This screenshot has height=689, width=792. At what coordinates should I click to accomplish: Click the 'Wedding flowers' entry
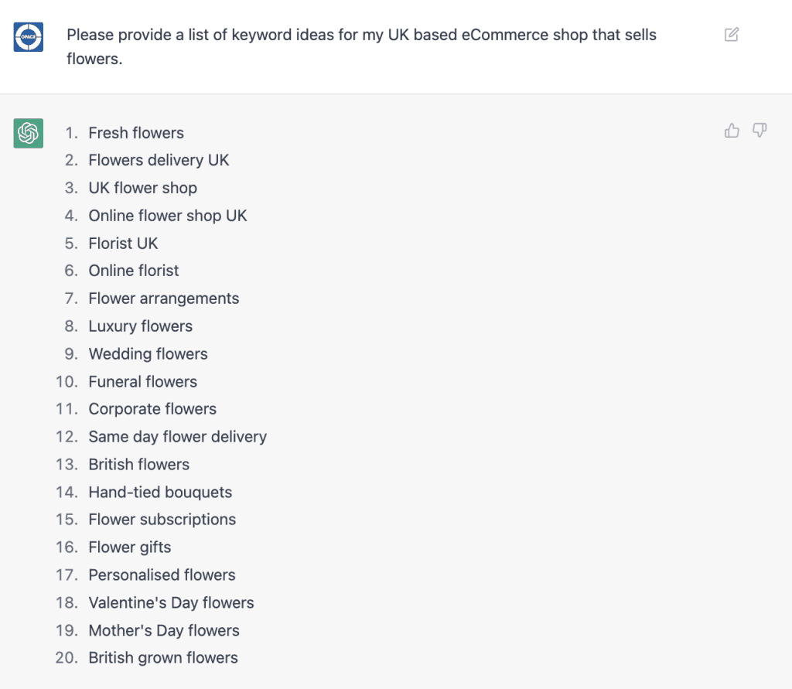148,354
